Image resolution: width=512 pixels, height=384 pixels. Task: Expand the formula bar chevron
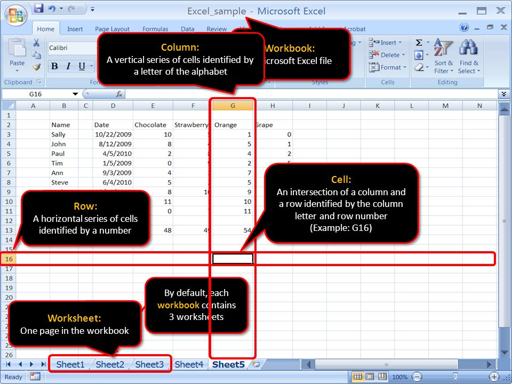504,94
